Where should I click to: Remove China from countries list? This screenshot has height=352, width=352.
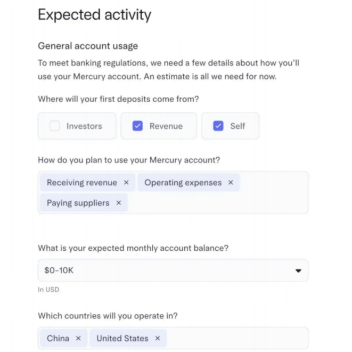78,338
